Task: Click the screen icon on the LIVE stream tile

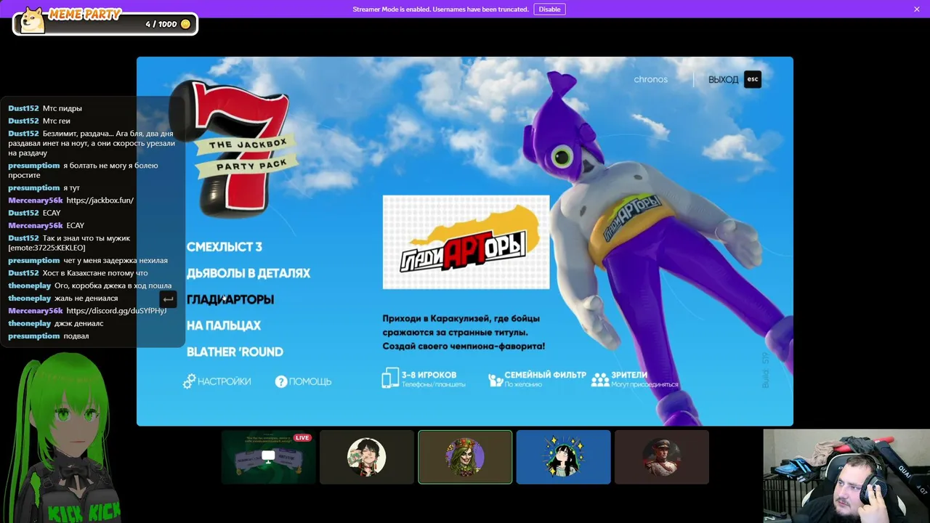Action: click(268, 457)
